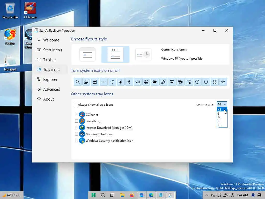The width and height of the screenshot is (265, 199).
Task: Toggle the Control Center sliders system icon
Action: [x=189, y=82]
